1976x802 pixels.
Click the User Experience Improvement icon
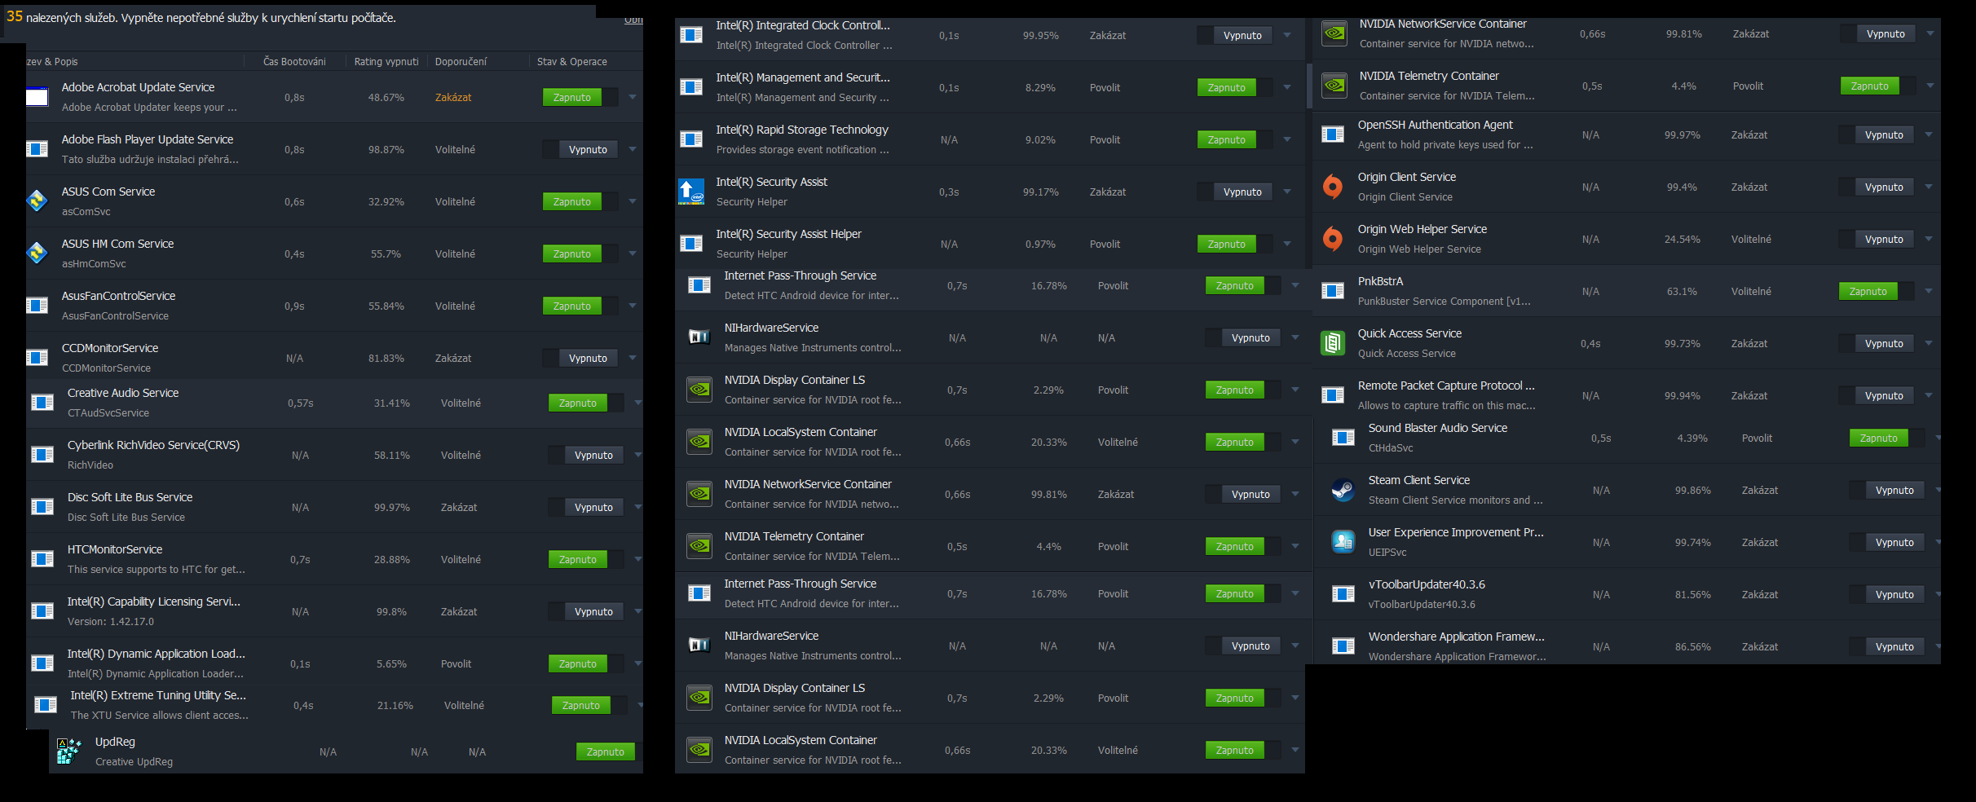pos(1343,542)
